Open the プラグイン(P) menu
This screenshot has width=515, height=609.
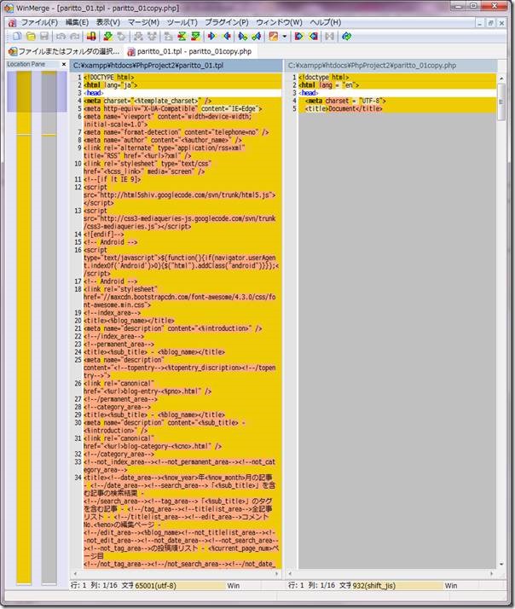coord(227,21)
